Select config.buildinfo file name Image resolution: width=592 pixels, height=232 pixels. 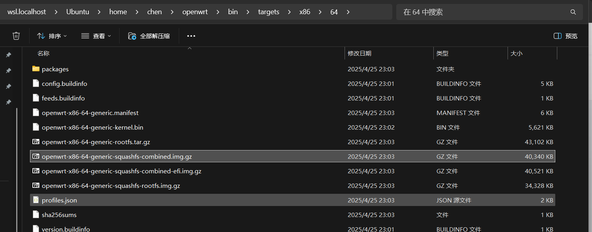(64, 84)
